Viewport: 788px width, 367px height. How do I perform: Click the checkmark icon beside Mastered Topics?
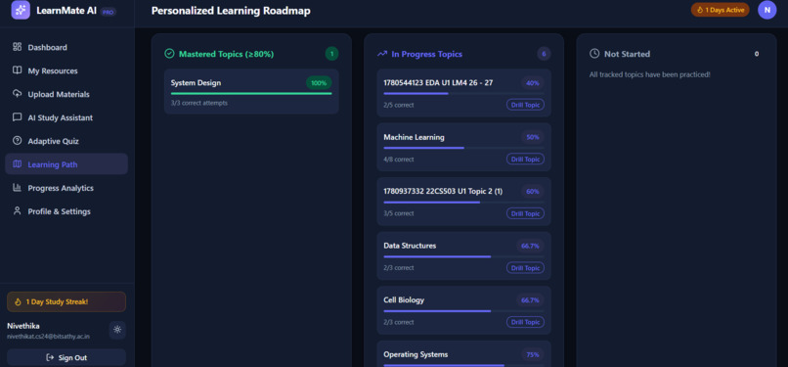(169, 54)
